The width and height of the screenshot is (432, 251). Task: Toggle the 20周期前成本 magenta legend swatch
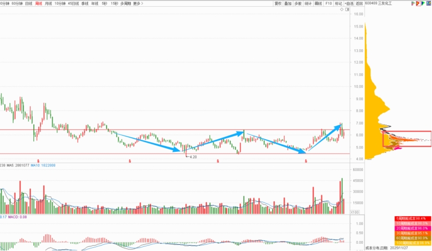point(412,228)
